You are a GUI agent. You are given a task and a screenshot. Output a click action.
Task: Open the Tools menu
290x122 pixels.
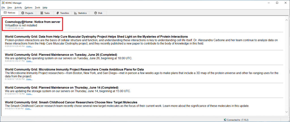point(37,7)
